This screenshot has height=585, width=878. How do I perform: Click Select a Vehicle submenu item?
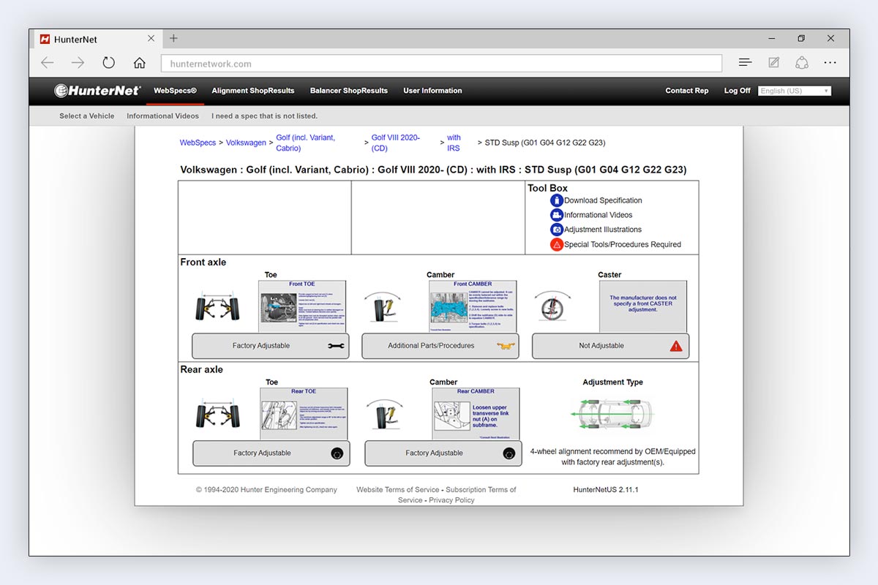click(87, 116)
